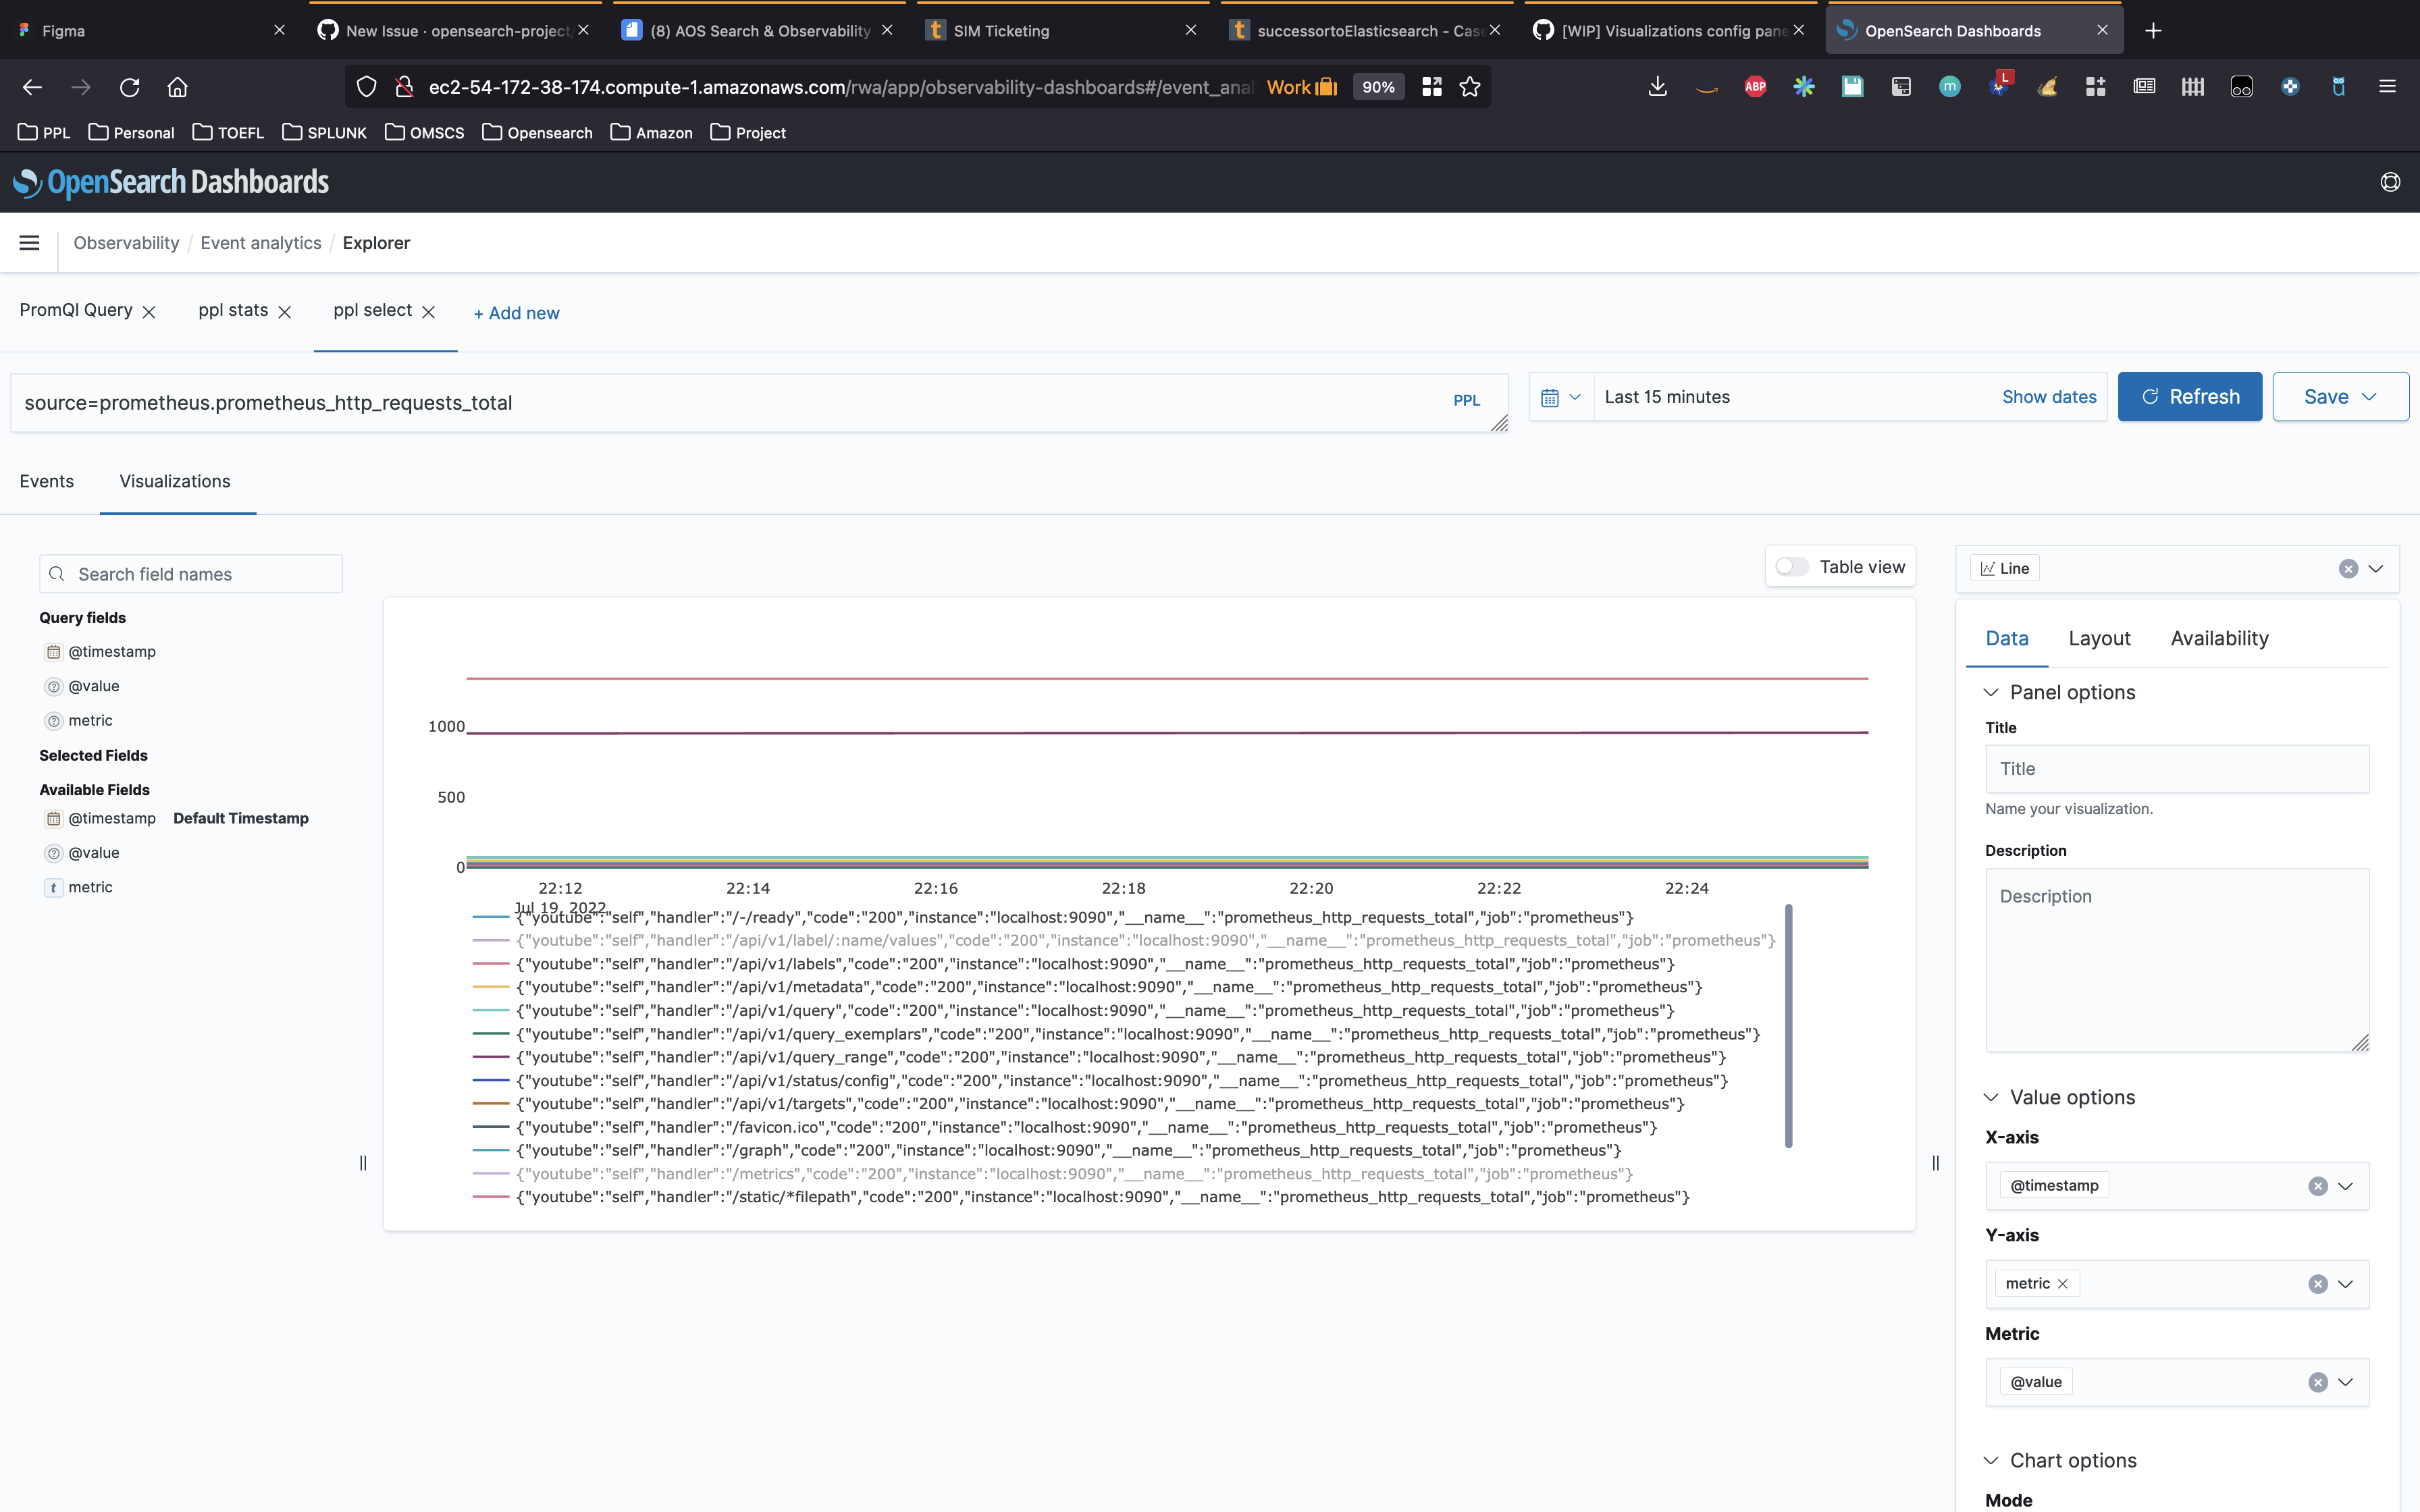Viewport: 2420px width, 1512px height.
Task: Open the Save dropdown arrow
Action: pyautogui.click(x=2368, y=396)
